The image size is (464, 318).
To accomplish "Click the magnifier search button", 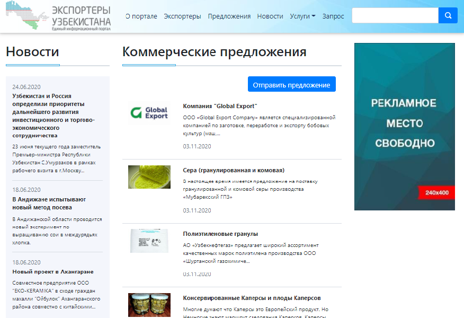I will [448, 16].
